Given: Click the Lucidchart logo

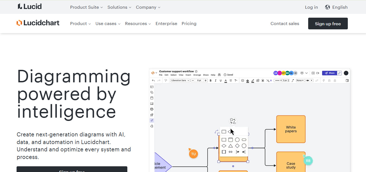Looking at the screenshot, I should click(x=38, y=23).
